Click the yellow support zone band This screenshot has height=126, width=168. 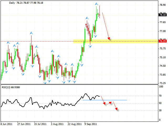click(131, 41)
